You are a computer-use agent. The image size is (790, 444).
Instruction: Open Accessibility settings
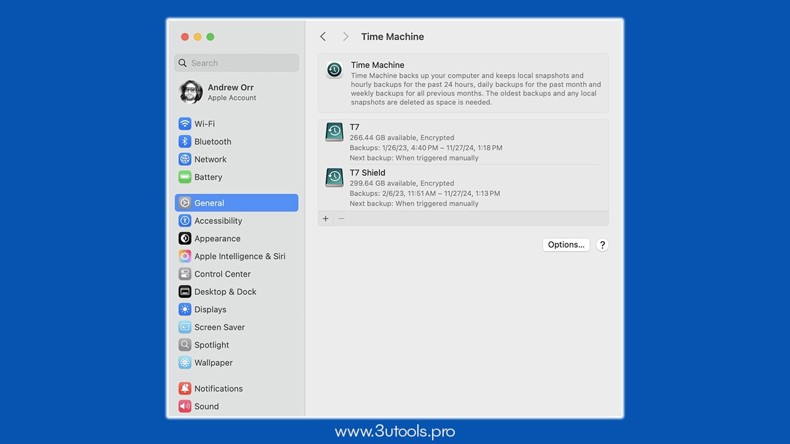[217, 220]
